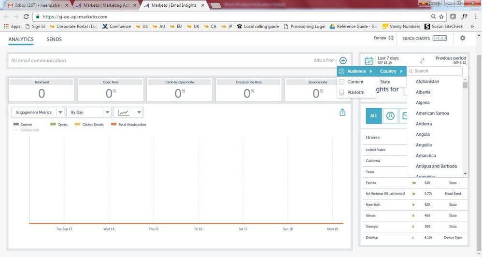The width and height of the screenshot is (482, 257).
Task: Click the country Search input field
Action: pos(437,71)
